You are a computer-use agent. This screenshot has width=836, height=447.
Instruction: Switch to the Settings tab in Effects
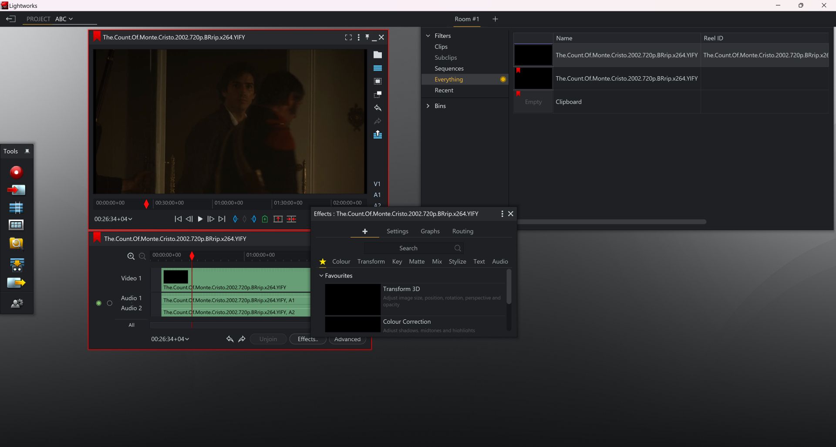pos(398,231)
